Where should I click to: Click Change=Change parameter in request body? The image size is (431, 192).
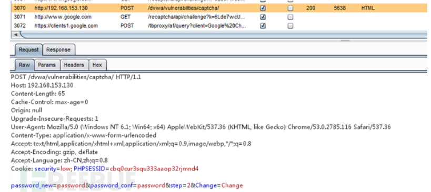click(219, 185)
